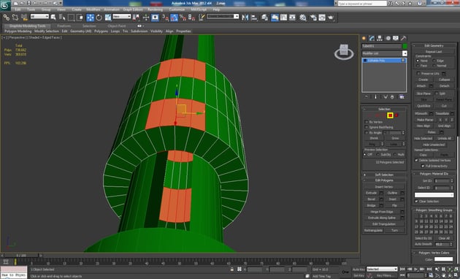Toggle the Full Interactivity checkbox

(x=423, y=166)
